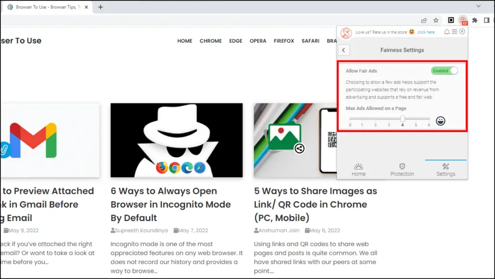This screenshot has height=279, width=495.
Task: Open the ad blocker extension icon with badge 17
Action: pos(463,20)
